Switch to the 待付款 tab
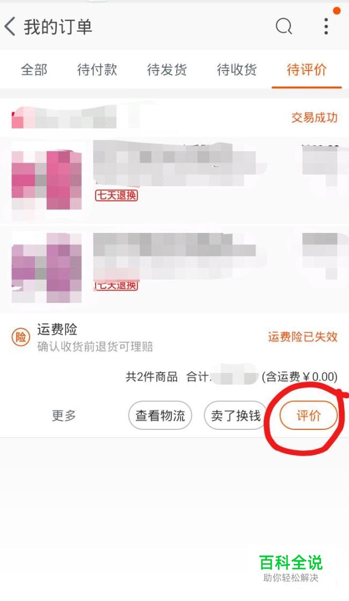 click(97, 70)
